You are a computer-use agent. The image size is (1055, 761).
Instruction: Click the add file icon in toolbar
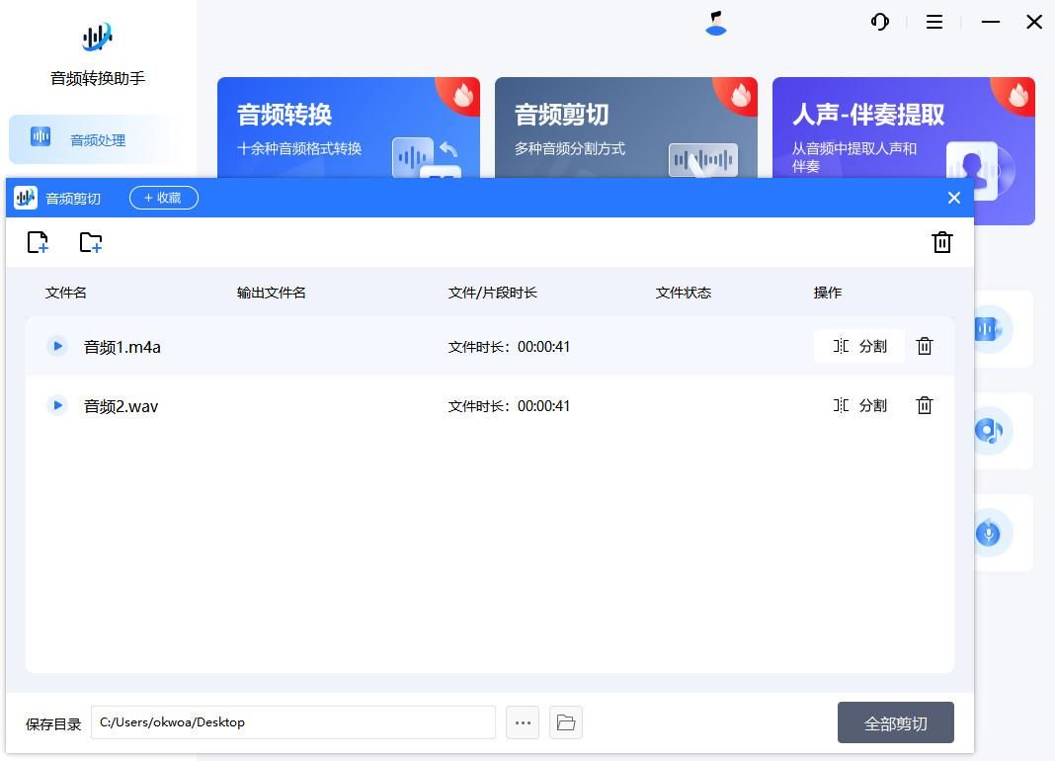click(38, 242)
